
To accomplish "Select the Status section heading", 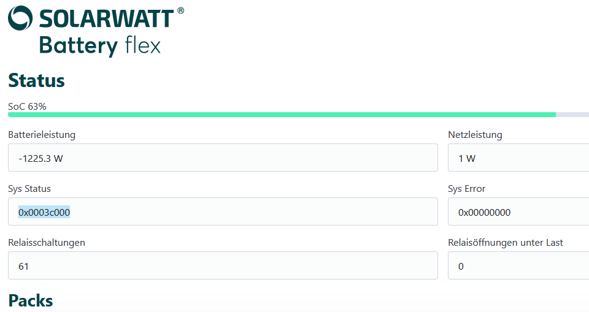I will (x=36, y=80).
